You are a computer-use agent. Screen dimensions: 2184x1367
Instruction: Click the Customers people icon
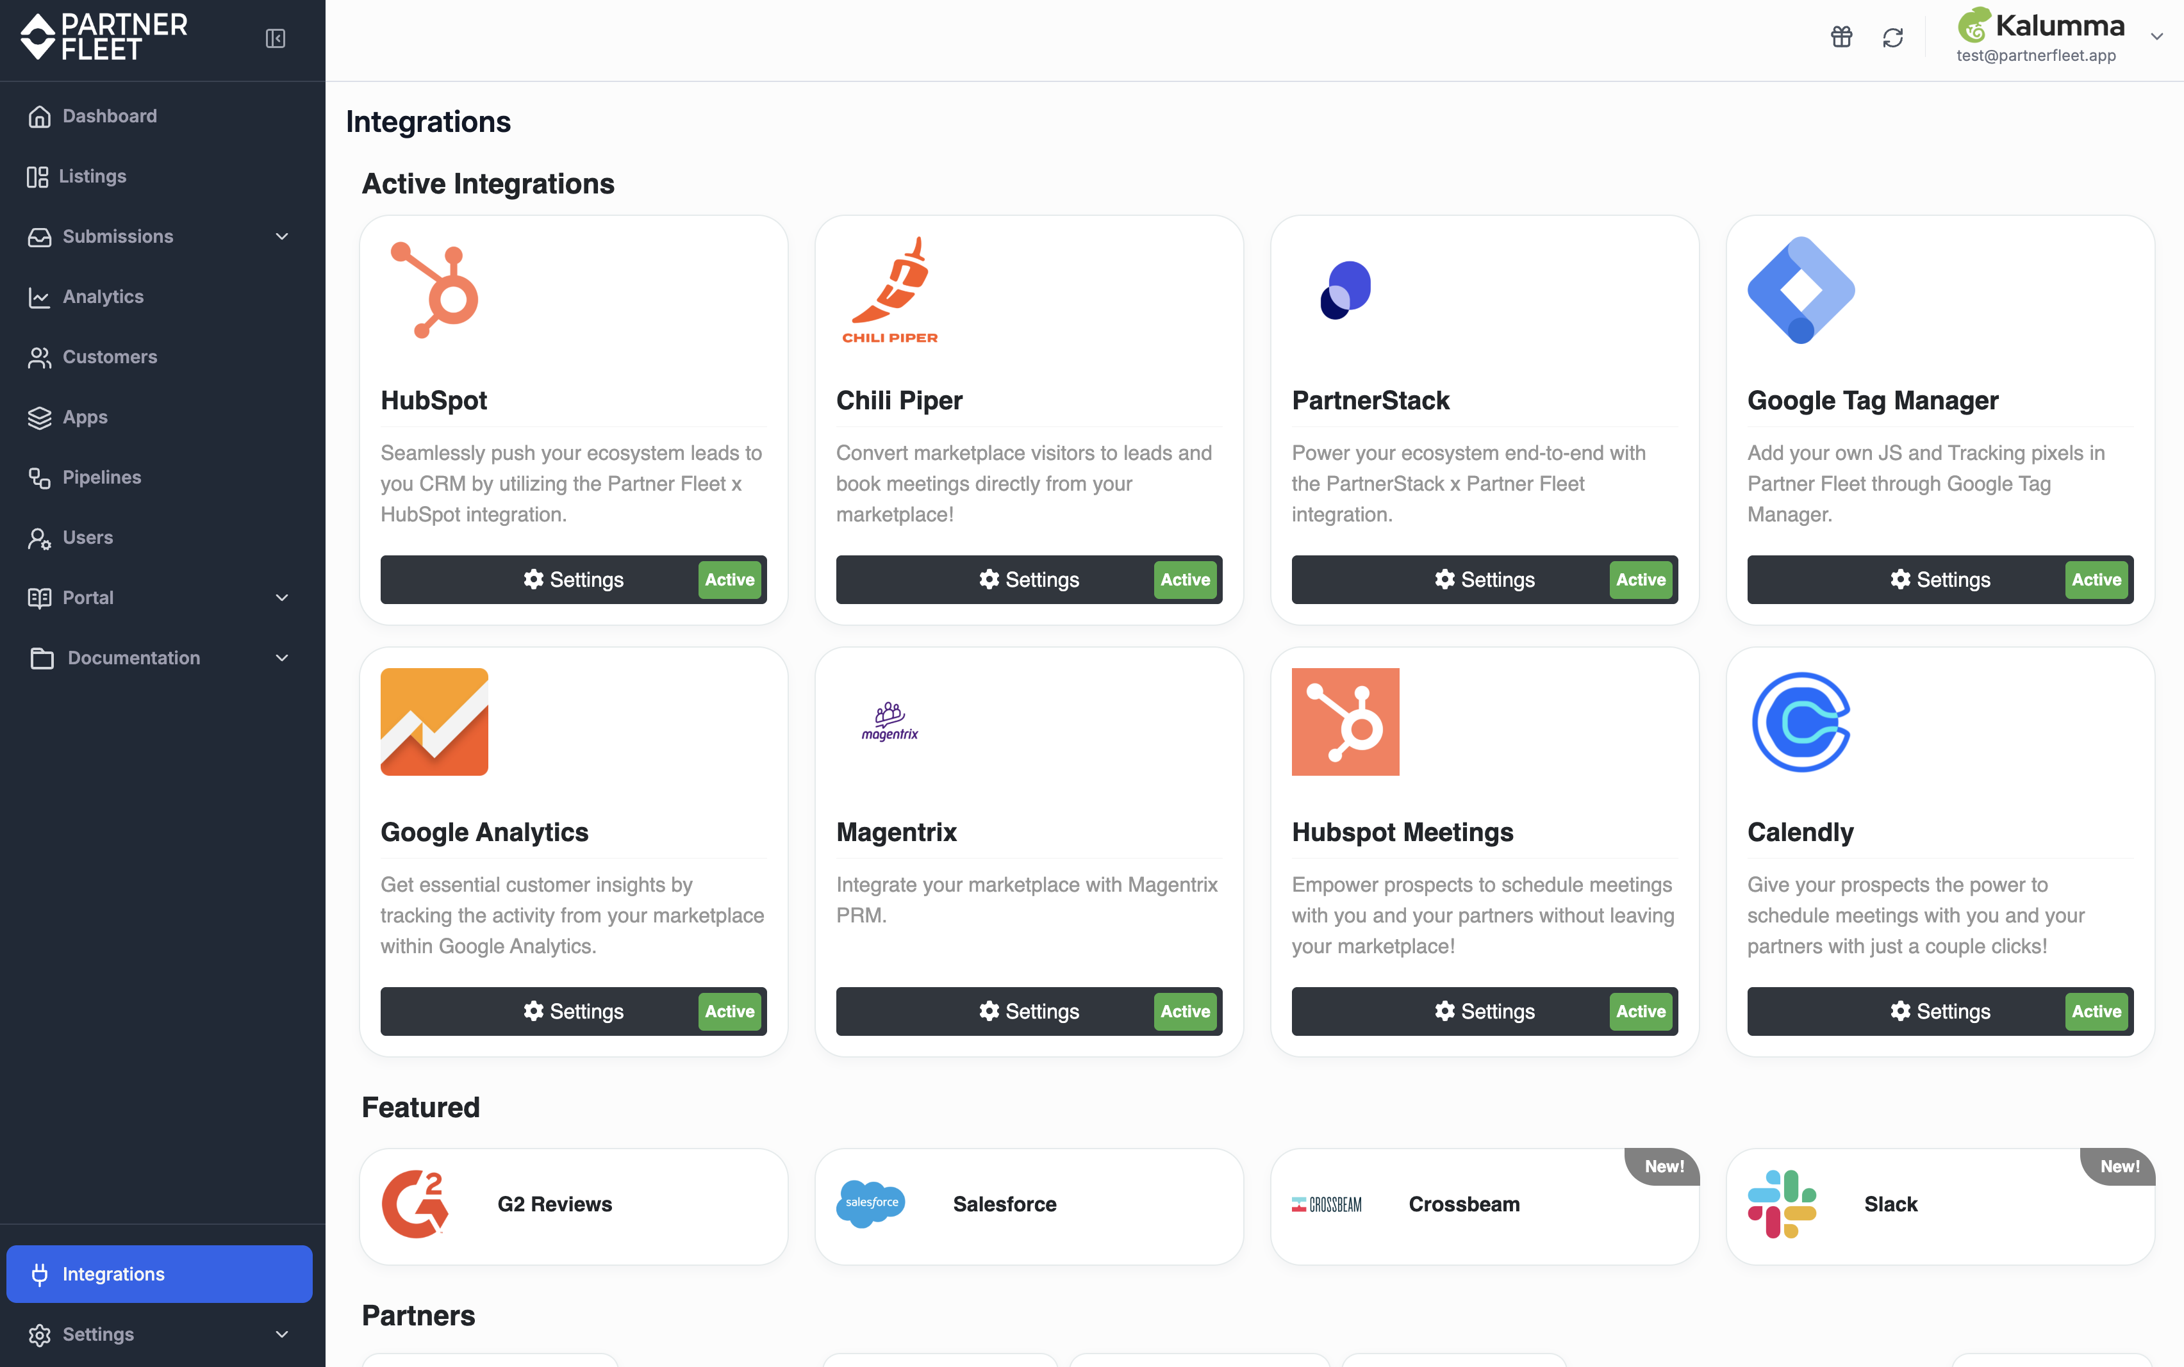point(39,357)
